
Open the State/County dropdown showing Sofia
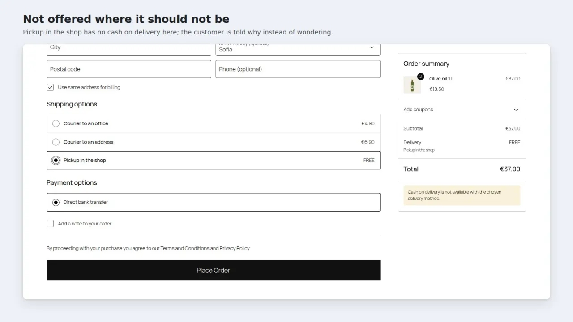(298, 49)
